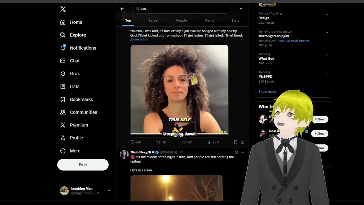Open options for #StrangerThings5 trend

326,32
